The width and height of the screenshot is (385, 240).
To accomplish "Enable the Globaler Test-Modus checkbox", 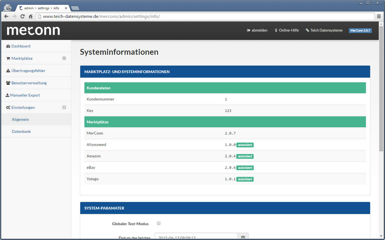I will tap(159, 223).
